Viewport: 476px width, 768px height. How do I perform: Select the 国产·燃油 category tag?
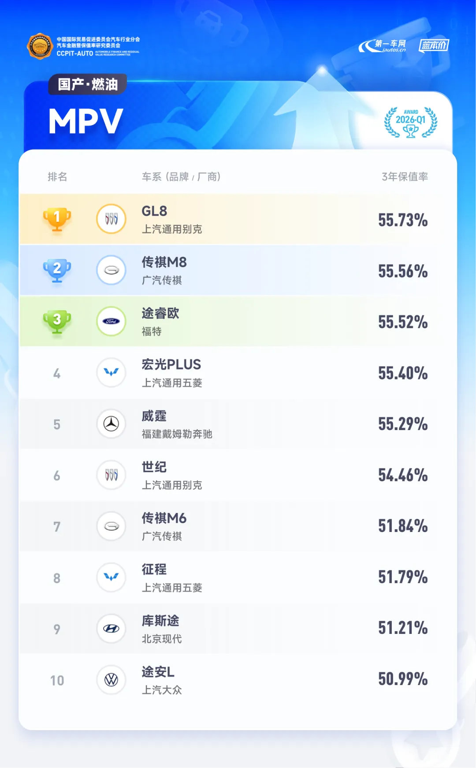pos(88,84)
